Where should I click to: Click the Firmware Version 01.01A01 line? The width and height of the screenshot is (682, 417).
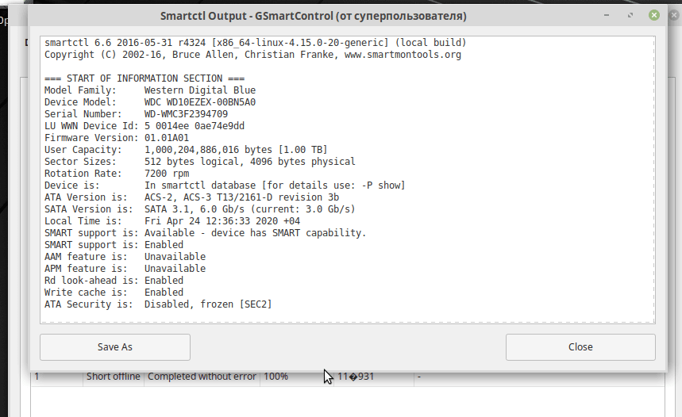[x=117, y=138]
